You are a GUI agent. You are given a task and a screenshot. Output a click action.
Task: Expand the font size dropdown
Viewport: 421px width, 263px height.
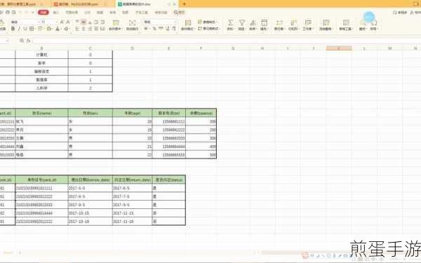(x=57, y=22)
